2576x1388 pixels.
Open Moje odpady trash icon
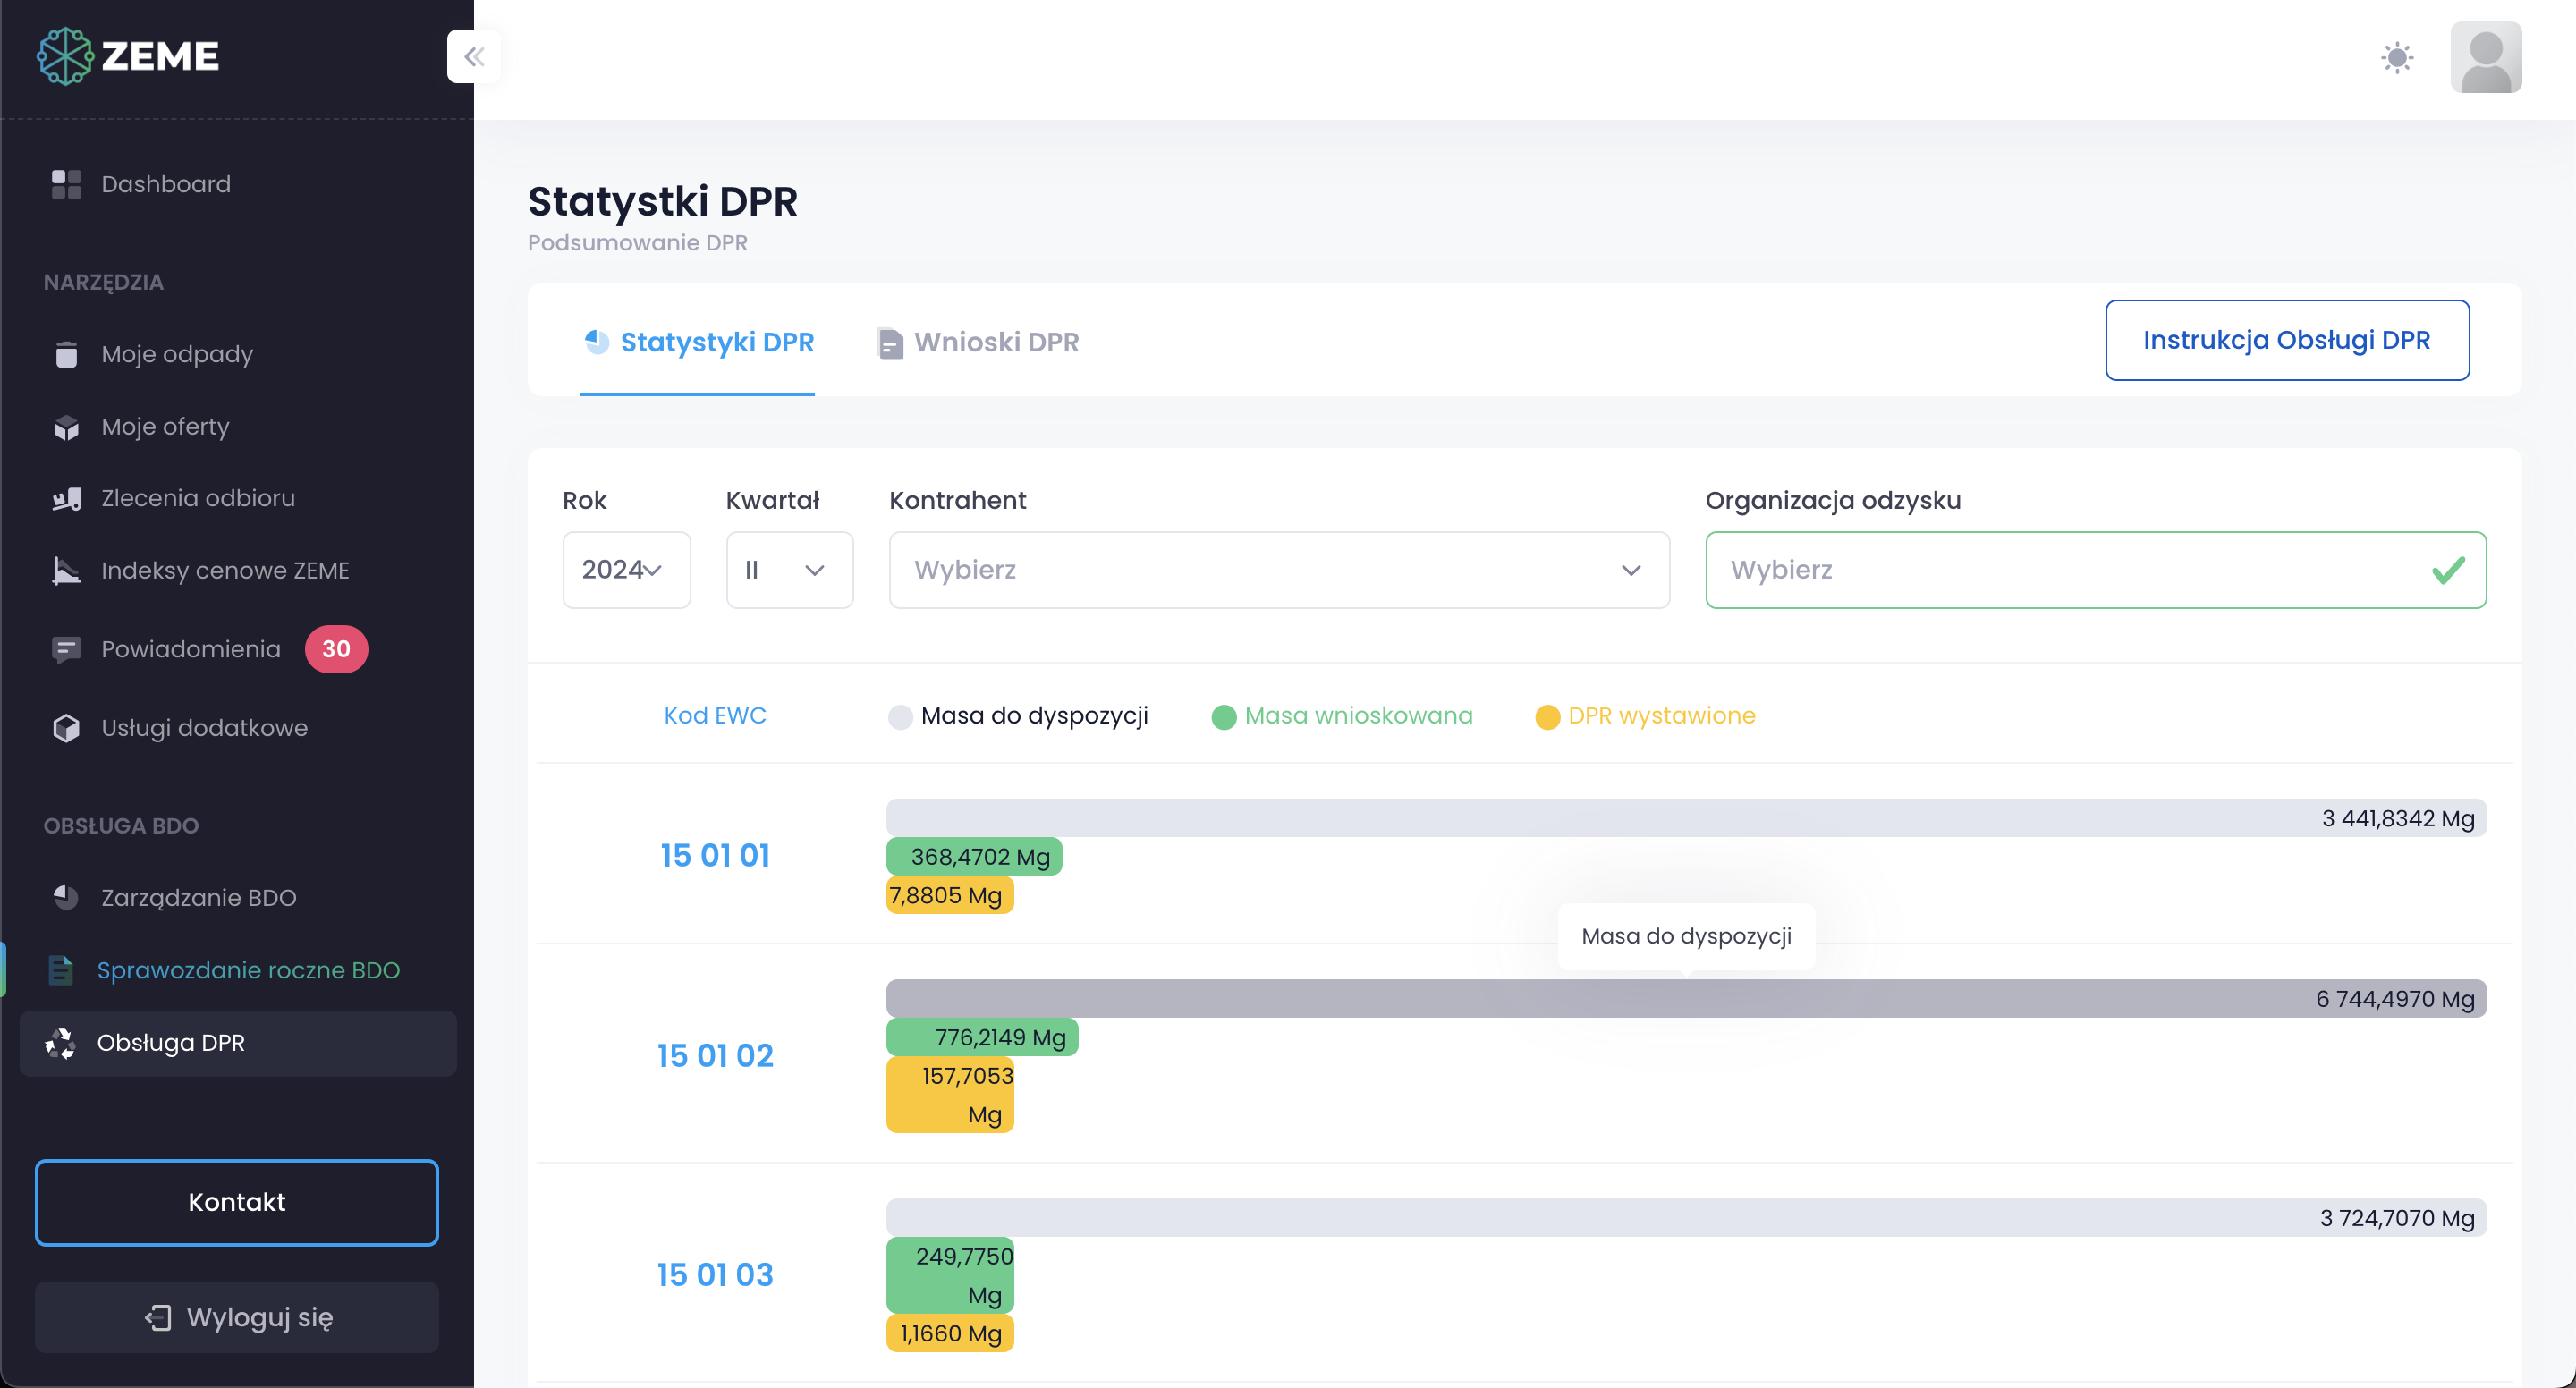66,354
